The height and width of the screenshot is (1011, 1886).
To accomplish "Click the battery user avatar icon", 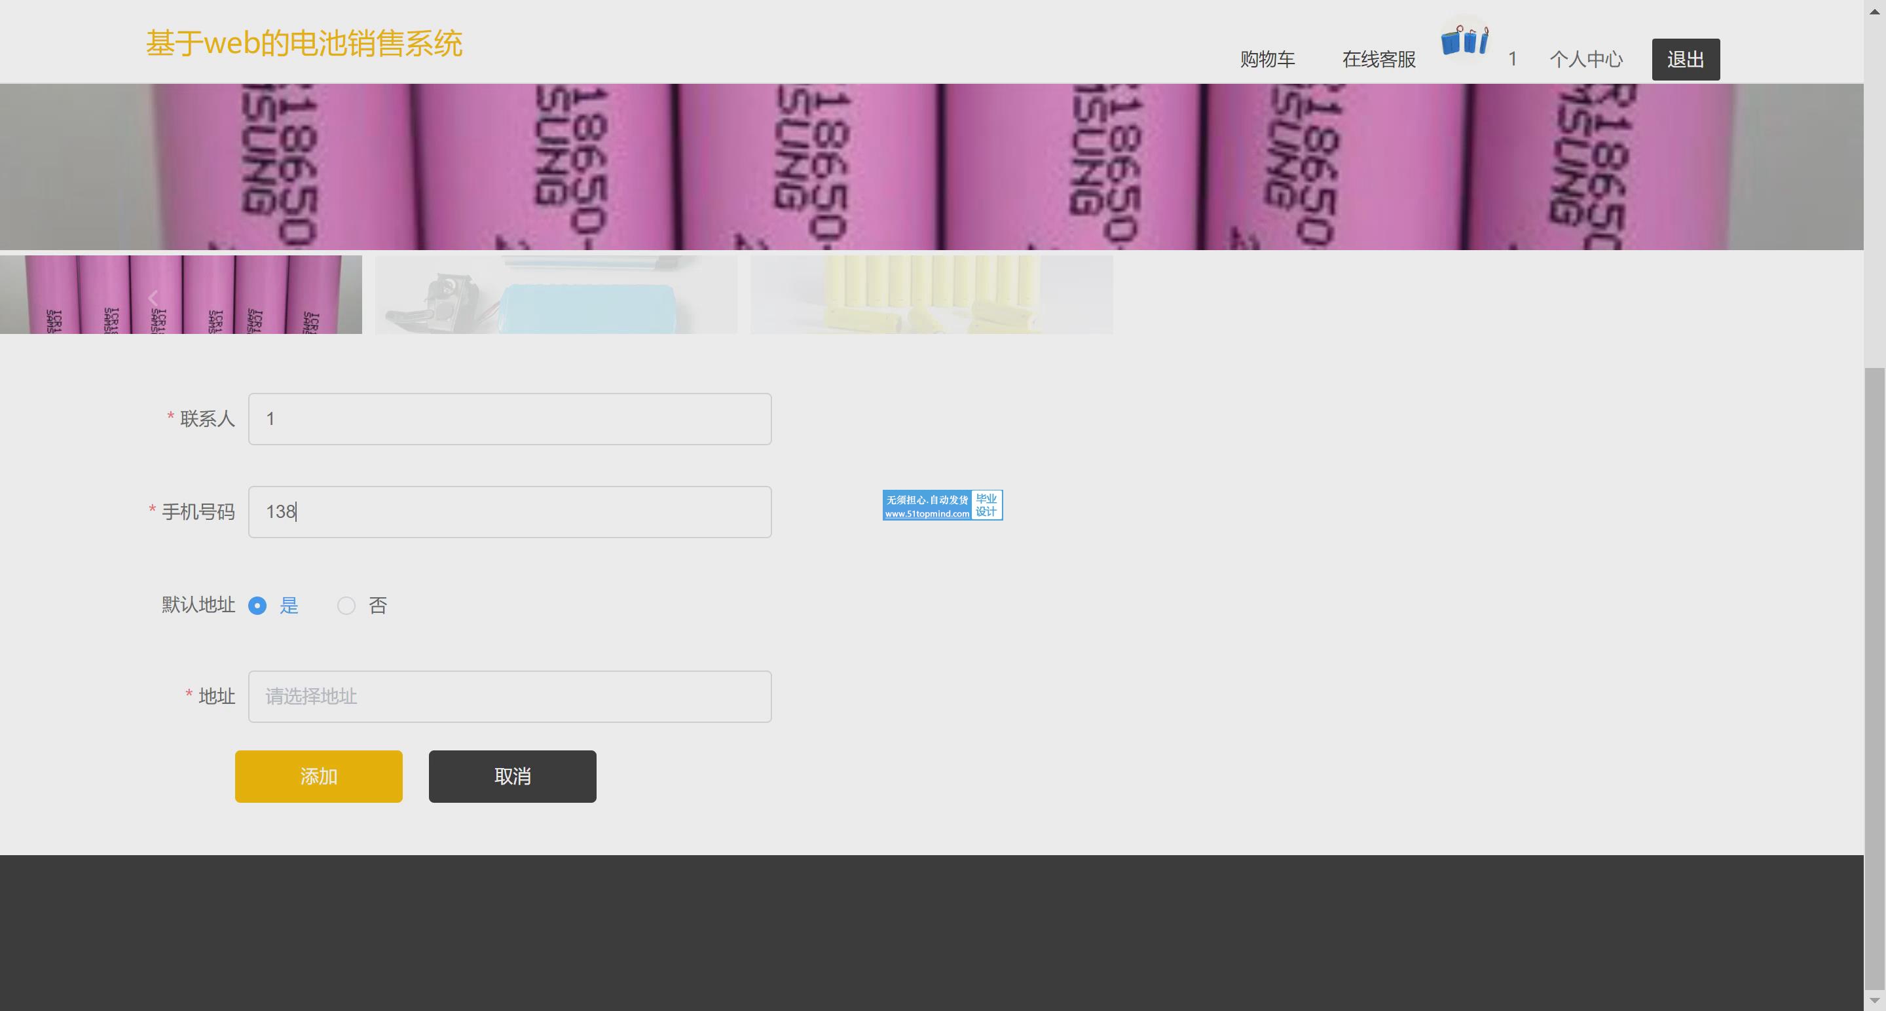I will pos(1464,41).
